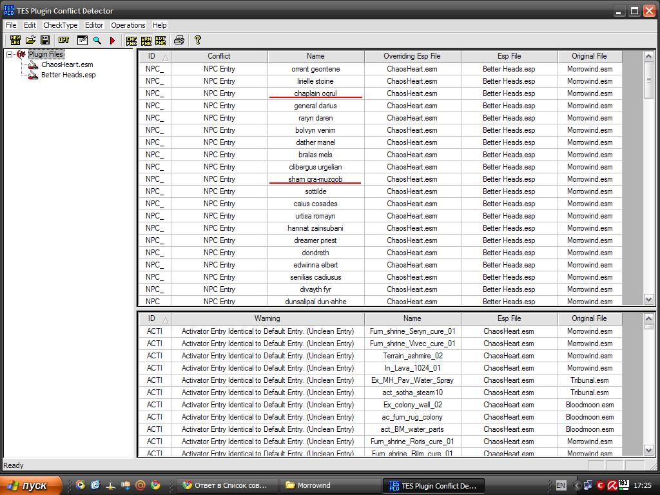Open the Help menu
Viewport: 660px width, 495px height.
160,25
